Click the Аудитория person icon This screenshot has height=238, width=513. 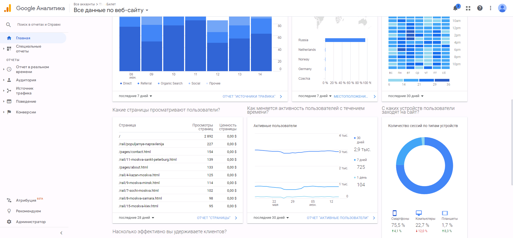coord(9,80)
